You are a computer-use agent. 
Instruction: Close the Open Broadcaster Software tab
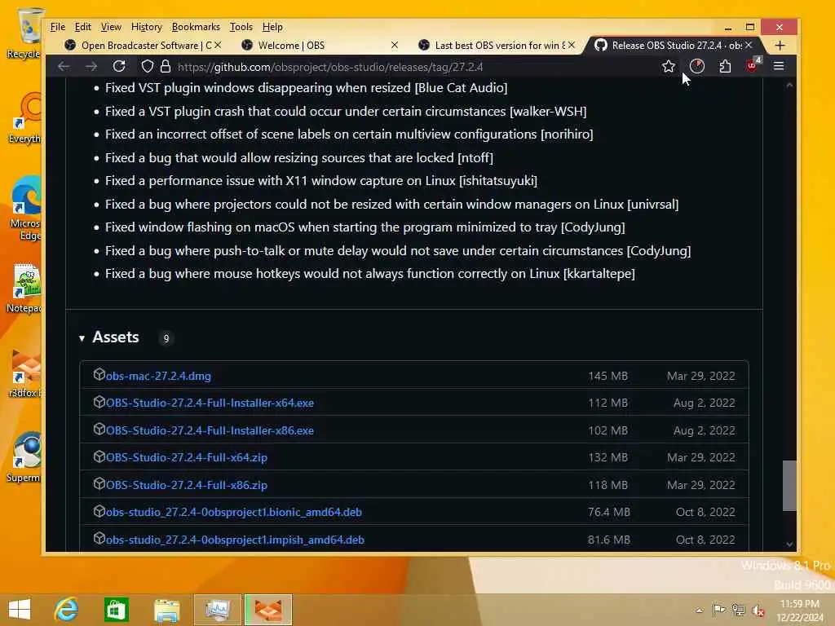(x=217, y=46)
